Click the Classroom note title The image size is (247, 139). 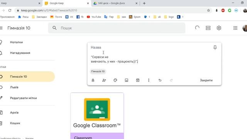[x=83, y=137]
